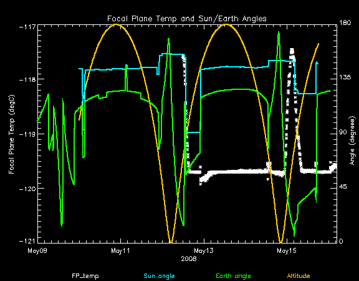This screenshot has height=281, width=359.
Task: Click the May13 x-axis date label
Action: [204, 250]
